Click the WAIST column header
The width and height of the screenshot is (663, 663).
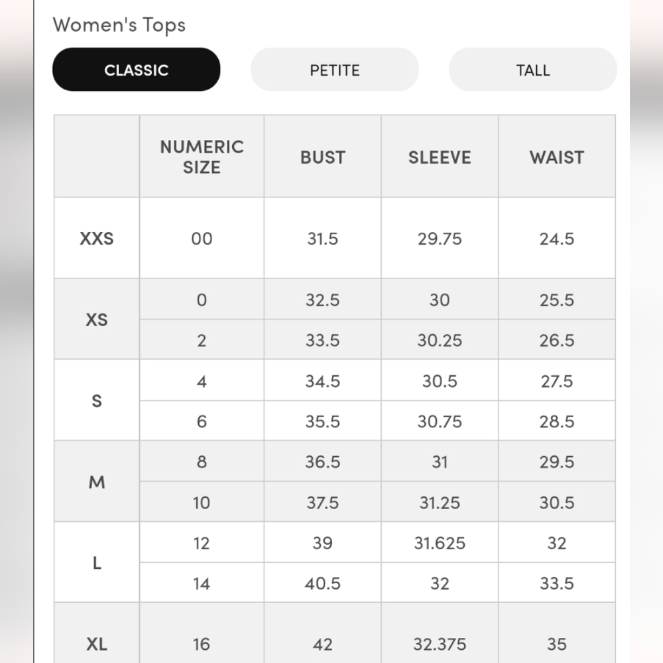[557, 156]
